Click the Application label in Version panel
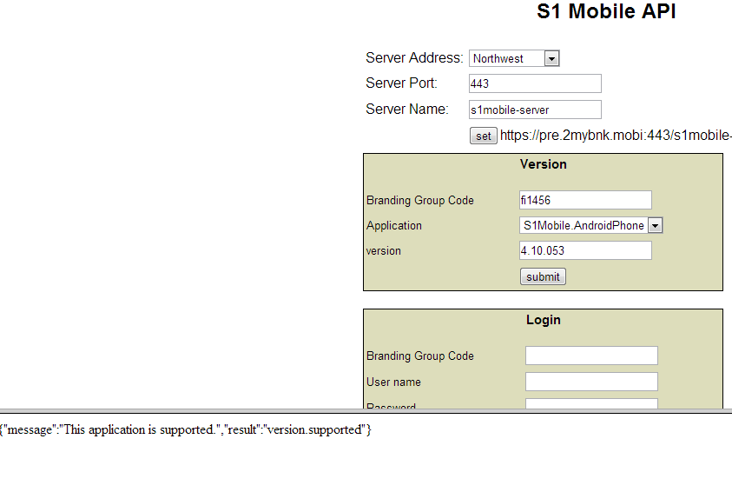This screenshot has height=492, width=732. [x=394, y=226]
